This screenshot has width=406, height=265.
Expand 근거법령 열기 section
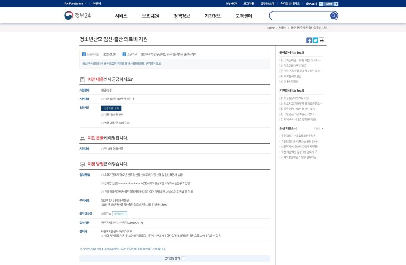tap(175, 258)
